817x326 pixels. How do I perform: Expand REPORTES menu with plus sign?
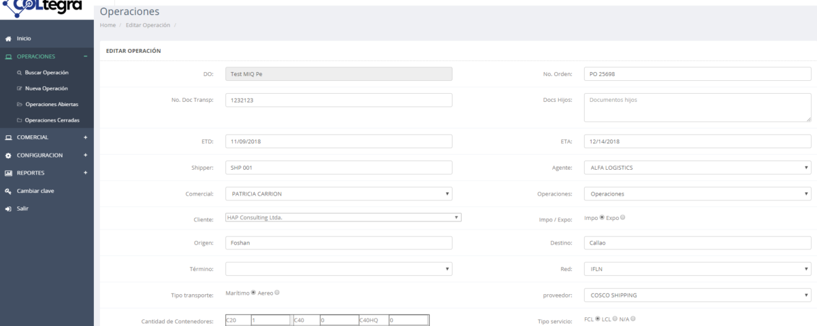tap(85, 173)
